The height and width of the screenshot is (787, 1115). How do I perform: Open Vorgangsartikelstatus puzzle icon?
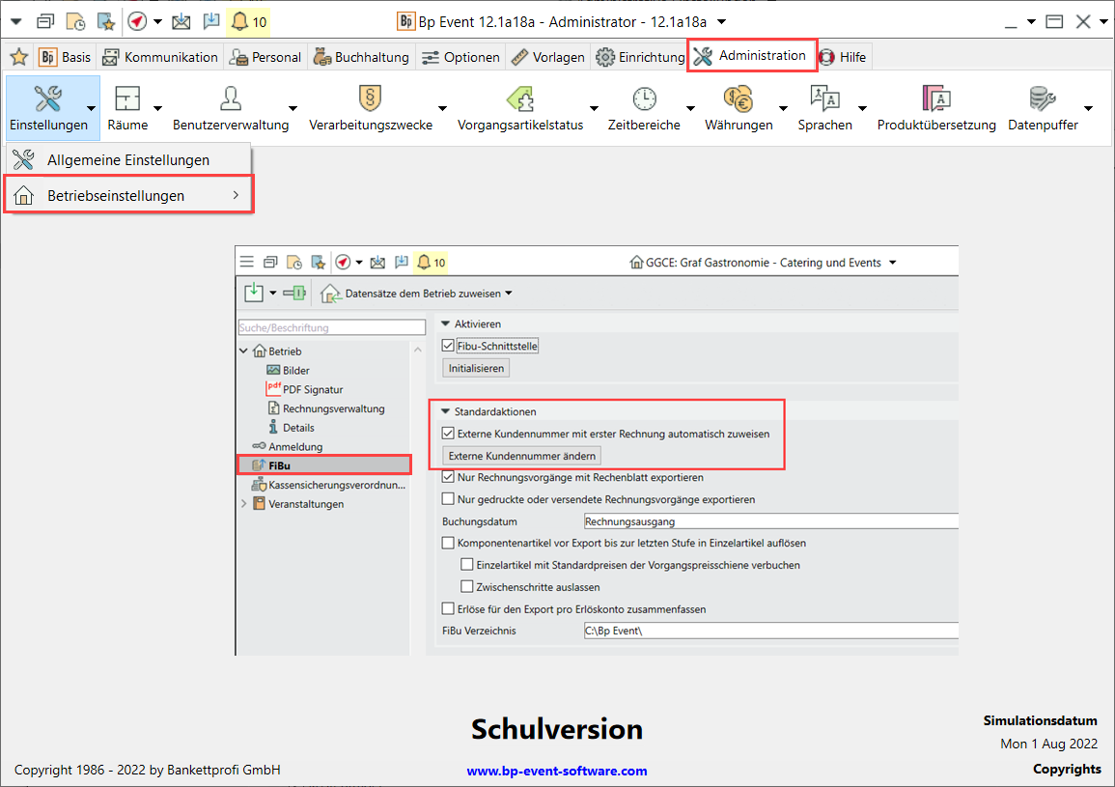[x=520, y=98]
